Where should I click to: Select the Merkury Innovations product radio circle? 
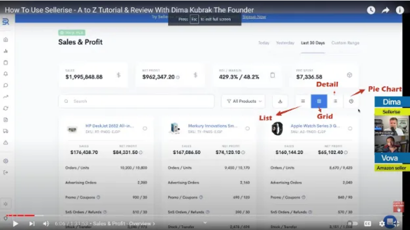pos(248,128)
